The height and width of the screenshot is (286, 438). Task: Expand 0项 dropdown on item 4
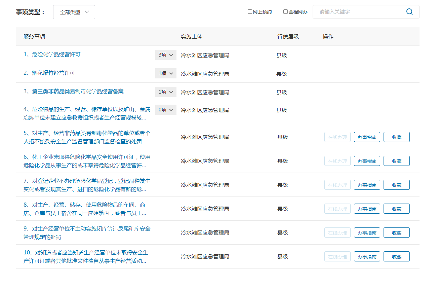coord(166,110)
